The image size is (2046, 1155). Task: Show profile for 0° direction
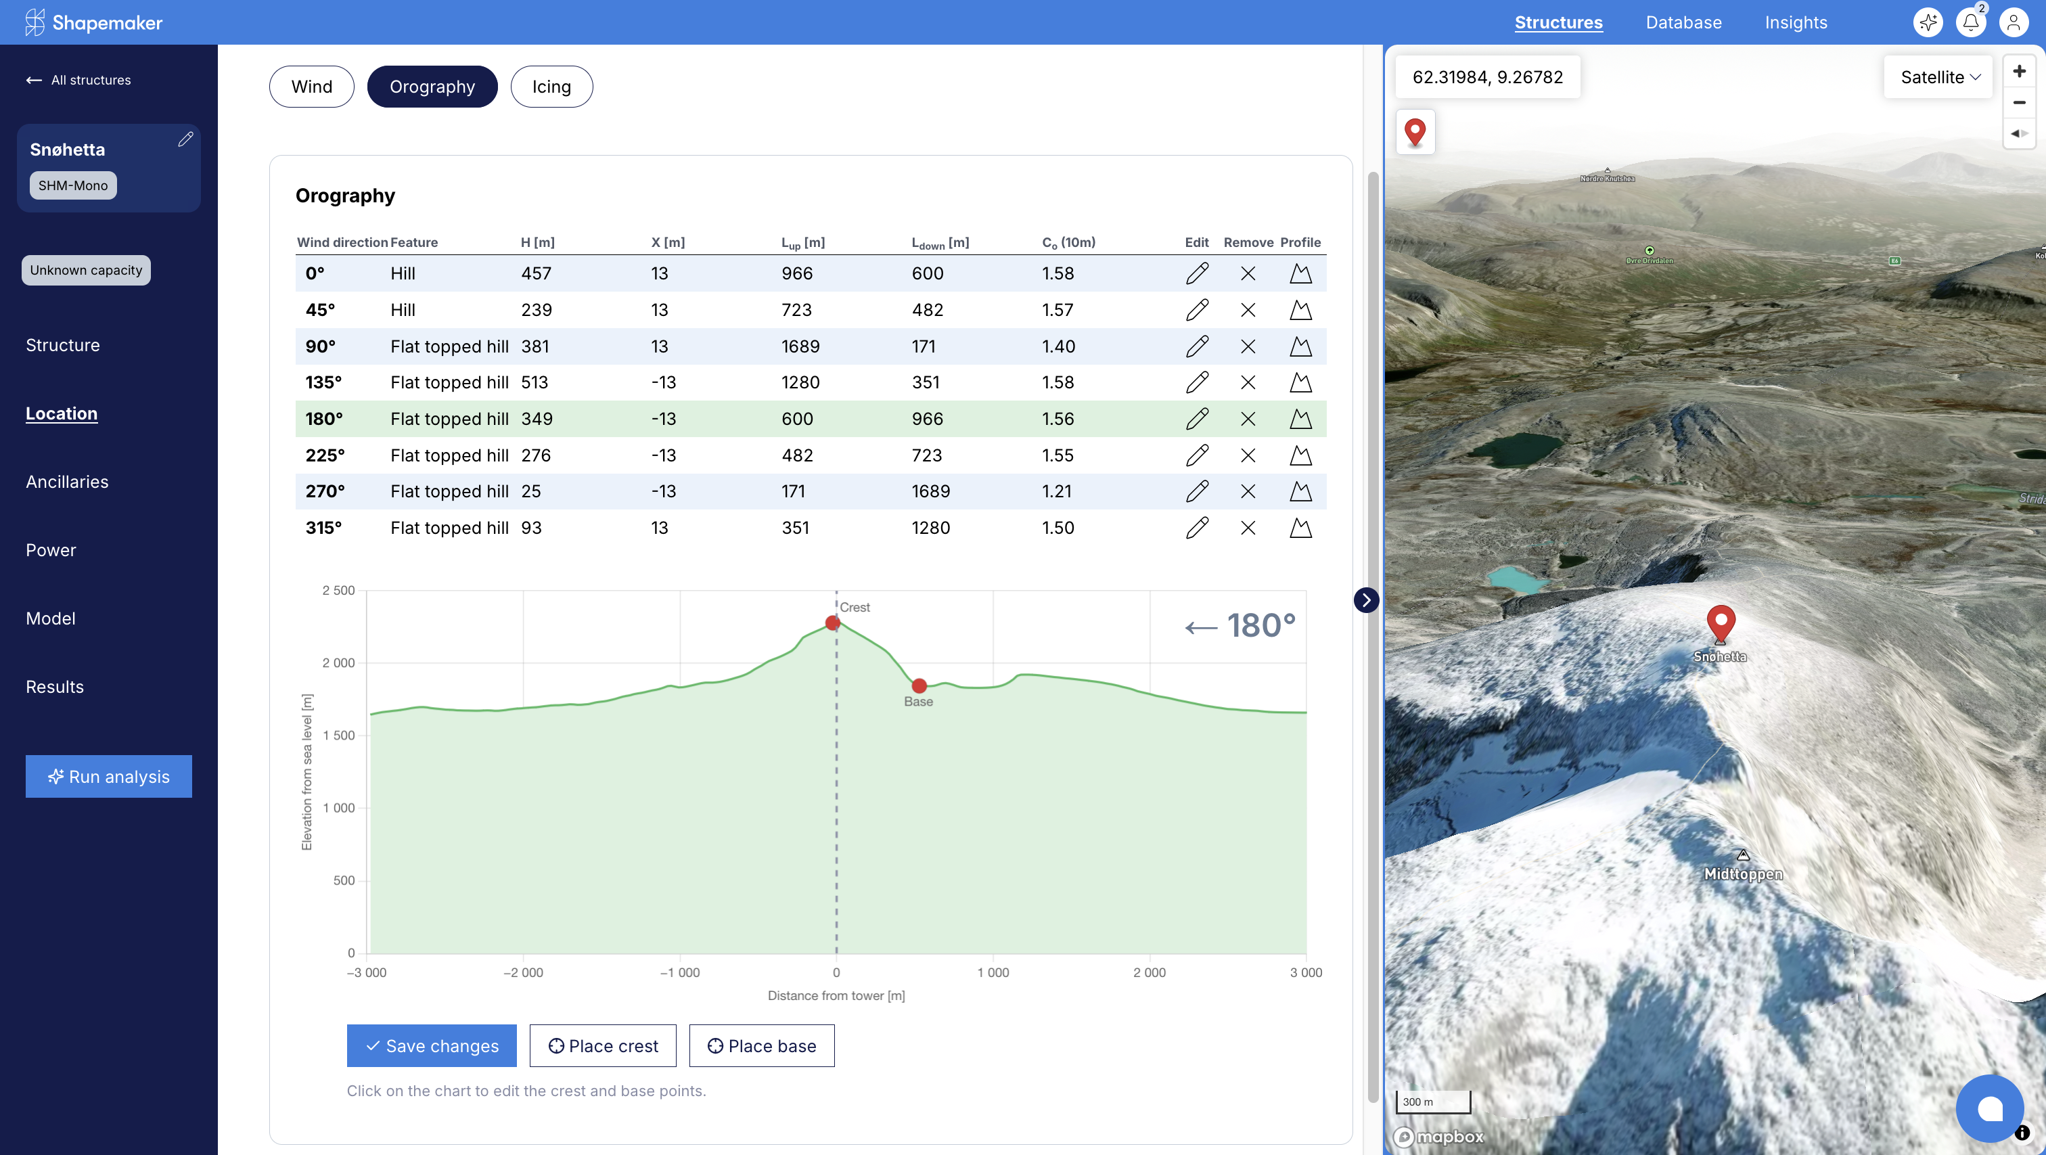click(x=1300, y=273)
